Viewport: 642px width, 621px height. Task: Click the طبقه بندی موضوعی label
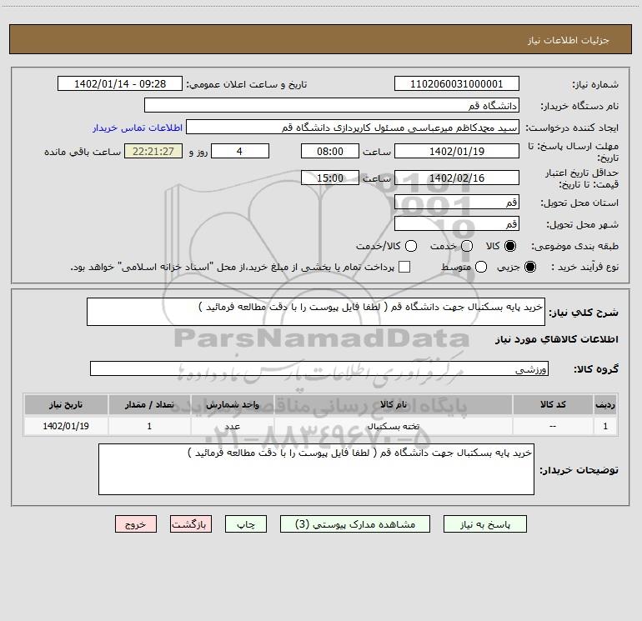coord(574,247)
